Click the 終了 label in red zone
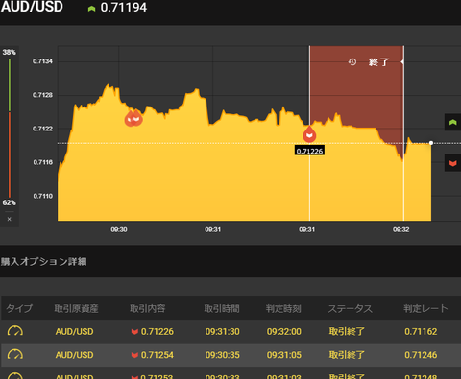Viewport: 461px width, 379px height. click(378, 62)
